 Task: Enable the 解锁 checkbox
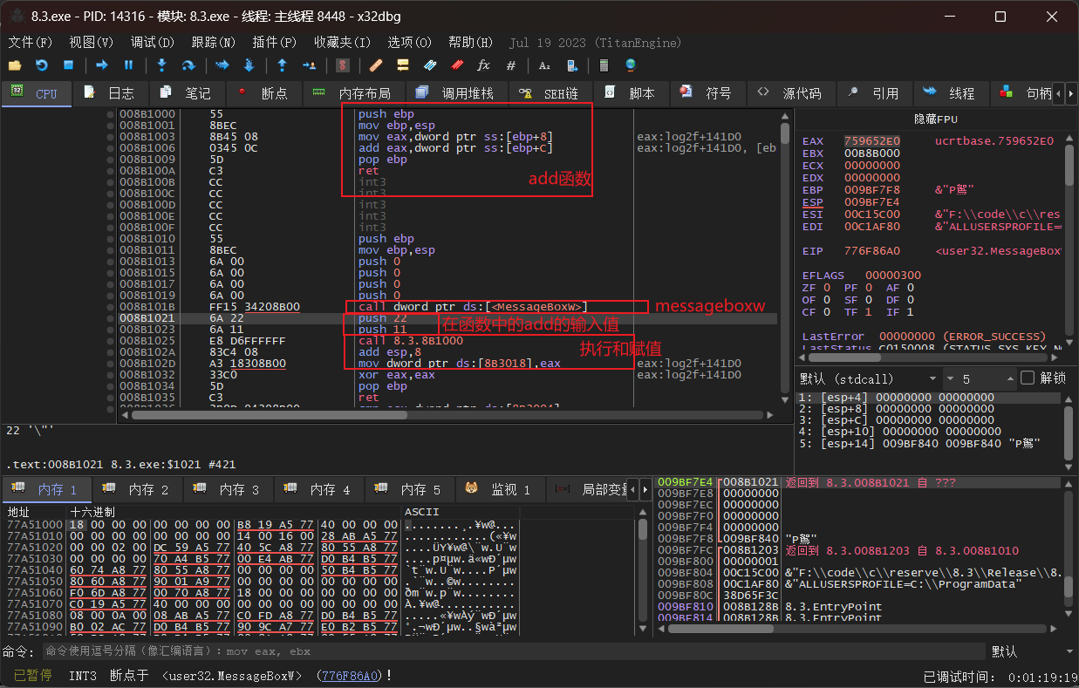pyautogui.click(x=1028, y=378)
